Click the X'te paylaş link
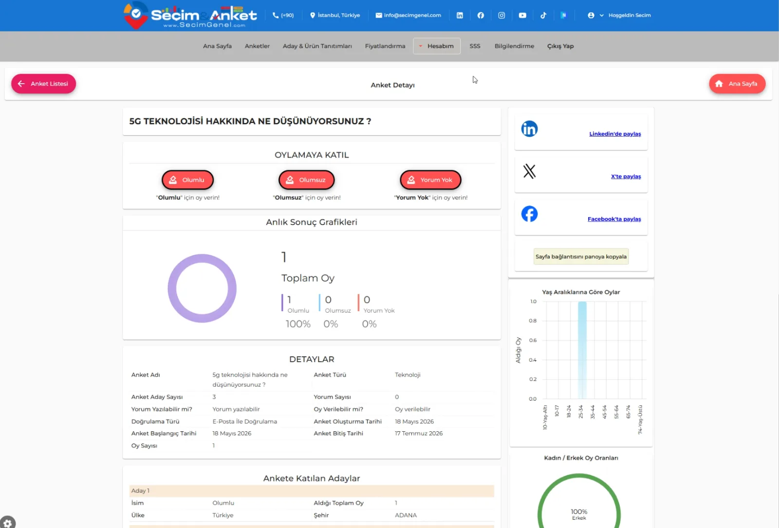779x528 pixels. (626, 176)
